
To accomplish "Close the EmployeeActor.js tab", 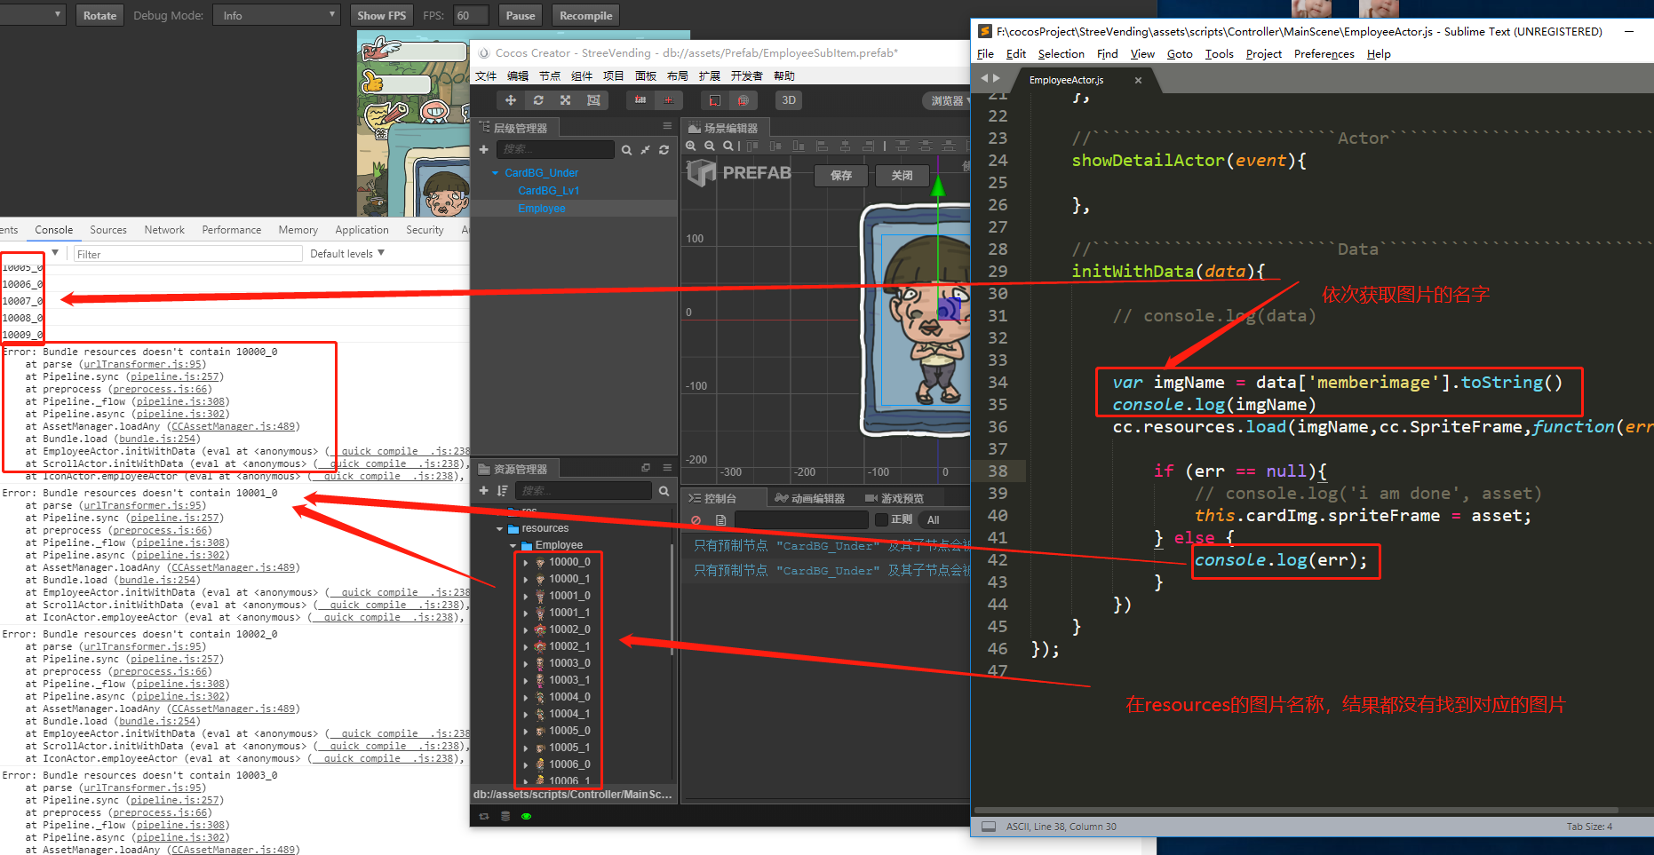I will point(1138,80).
